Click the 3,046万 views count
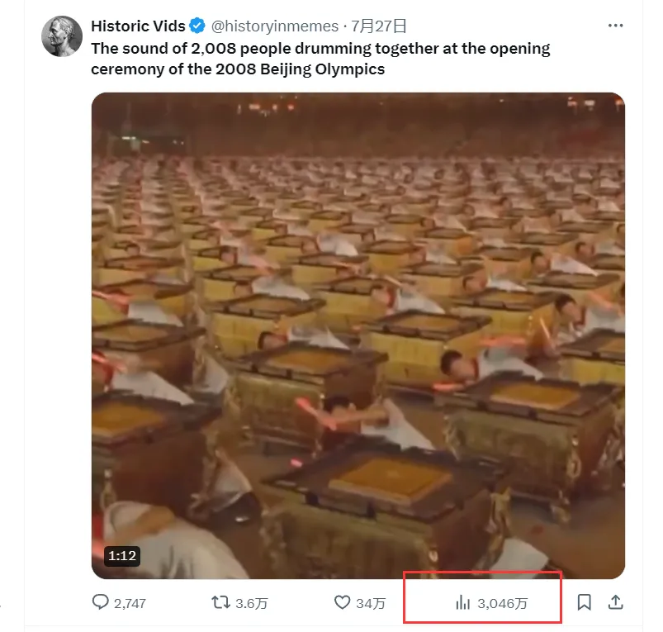The height and width of the screenshot is (632, 663). [503, 603]
